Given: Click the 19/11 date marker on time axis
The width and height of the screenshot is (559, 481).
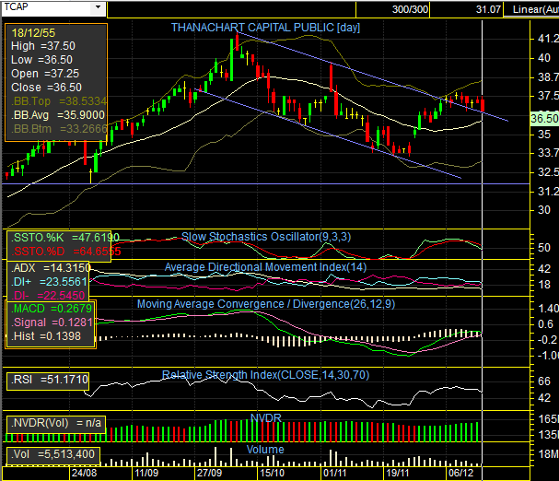Looking at the screenshot, I should pos(398,473).
